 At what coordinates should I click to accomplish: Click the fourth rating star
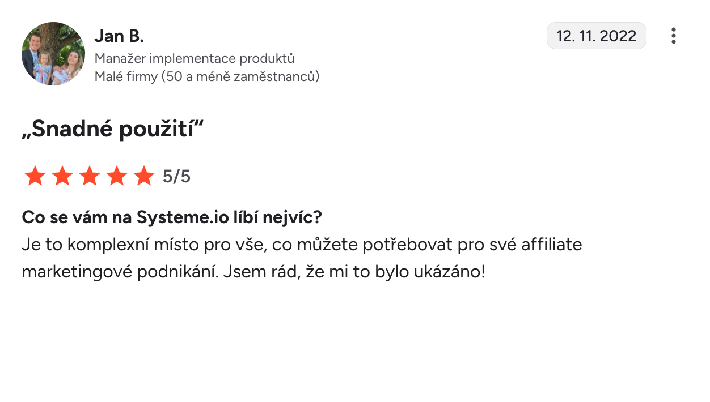coord(117,177)
